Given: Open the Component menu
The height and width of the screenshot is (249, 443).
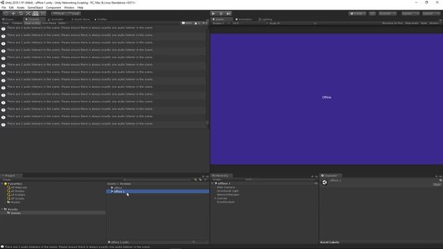Looking at the screenshot, I should (53, 8).
